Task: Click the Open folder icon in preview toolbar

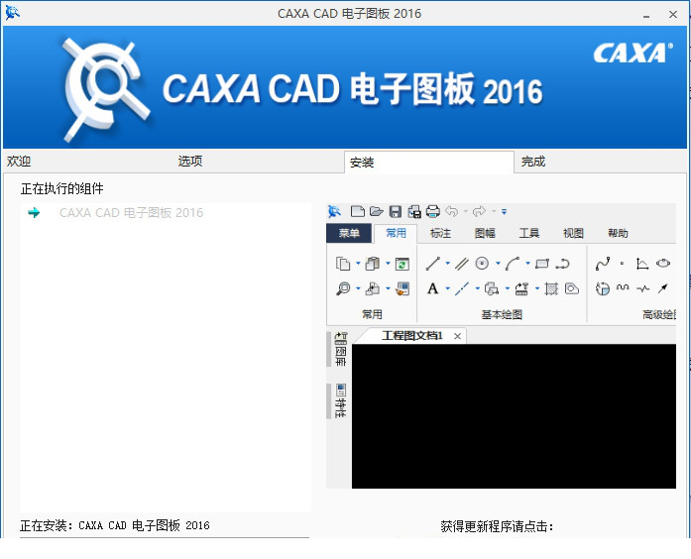Action: 376,212
